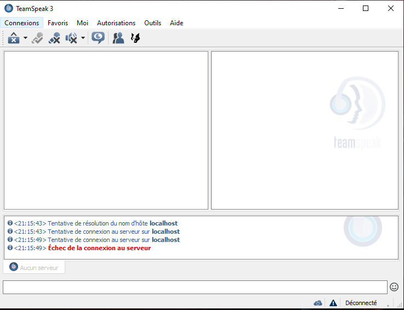
Task: Click the TeamSpeak 3 title bar logo icon
Action: pyautogui.click(x=9, y=8)
